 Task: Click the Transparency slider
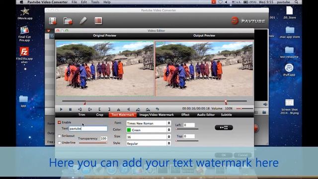coord(93,143)
